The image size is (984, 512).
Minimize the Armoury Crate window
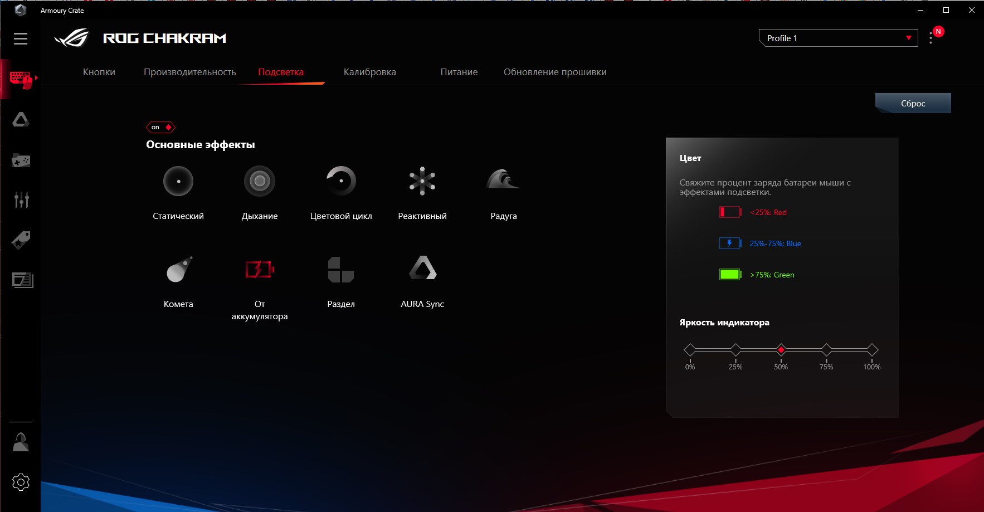[x=920, y=10]
